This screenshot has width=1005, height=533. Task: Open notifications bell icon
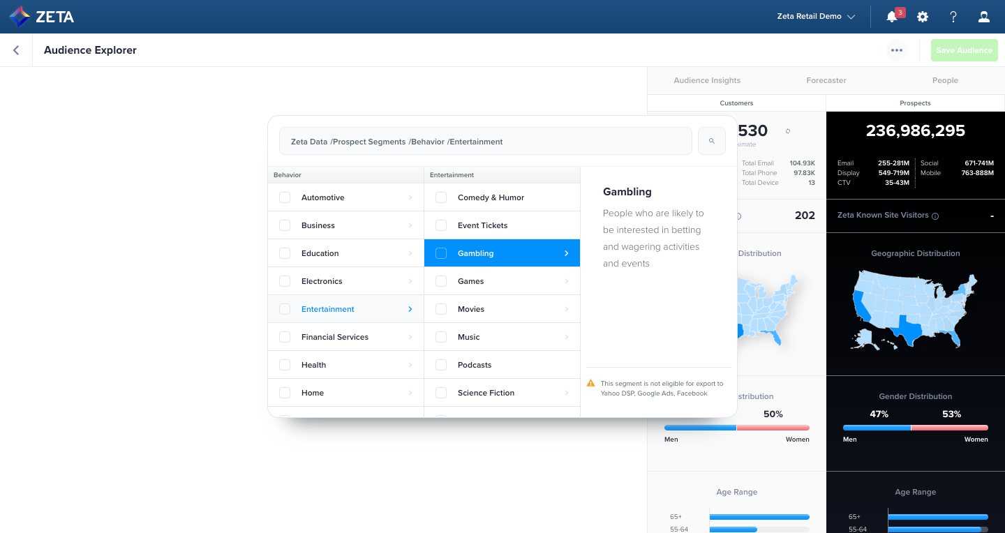coord(891,17)
